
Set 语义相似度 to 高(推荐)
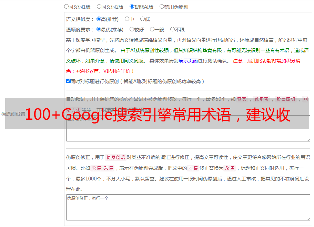coord(99,19)
